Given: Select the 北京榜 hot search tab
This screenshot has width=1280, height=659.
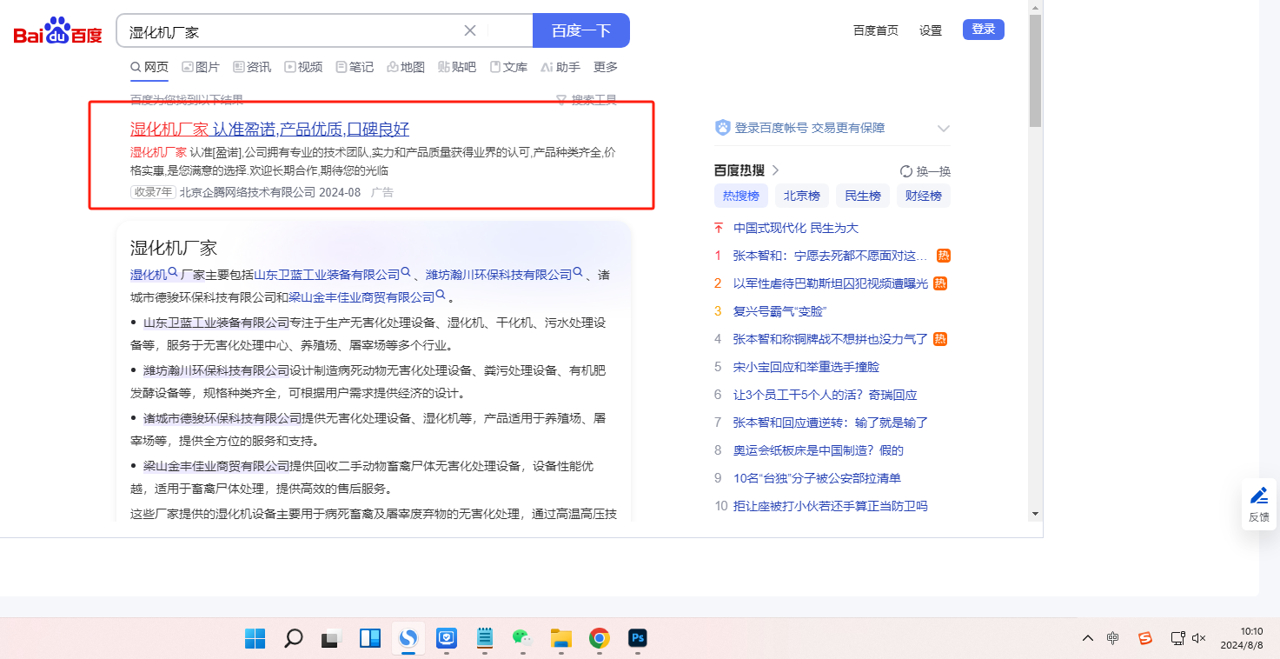Looking at the screenshot, I should [x=801, y=196].
